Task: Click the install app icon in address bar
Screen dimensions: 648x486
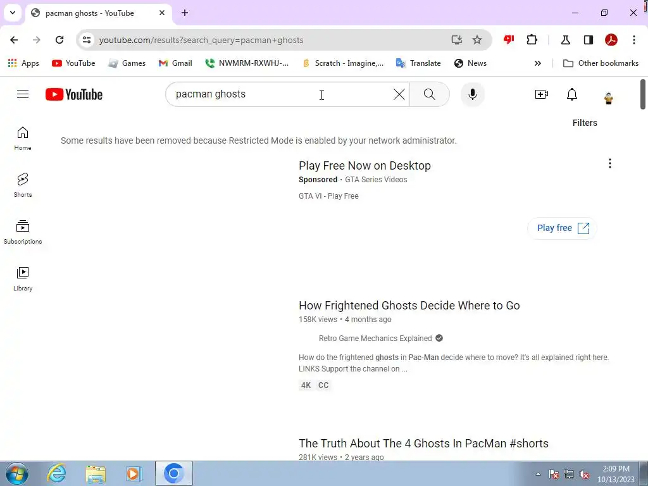Action: point(456,40)
